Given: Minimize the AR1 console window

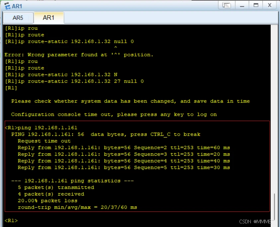Looking at the screenshot, I should tap(243, 5).
